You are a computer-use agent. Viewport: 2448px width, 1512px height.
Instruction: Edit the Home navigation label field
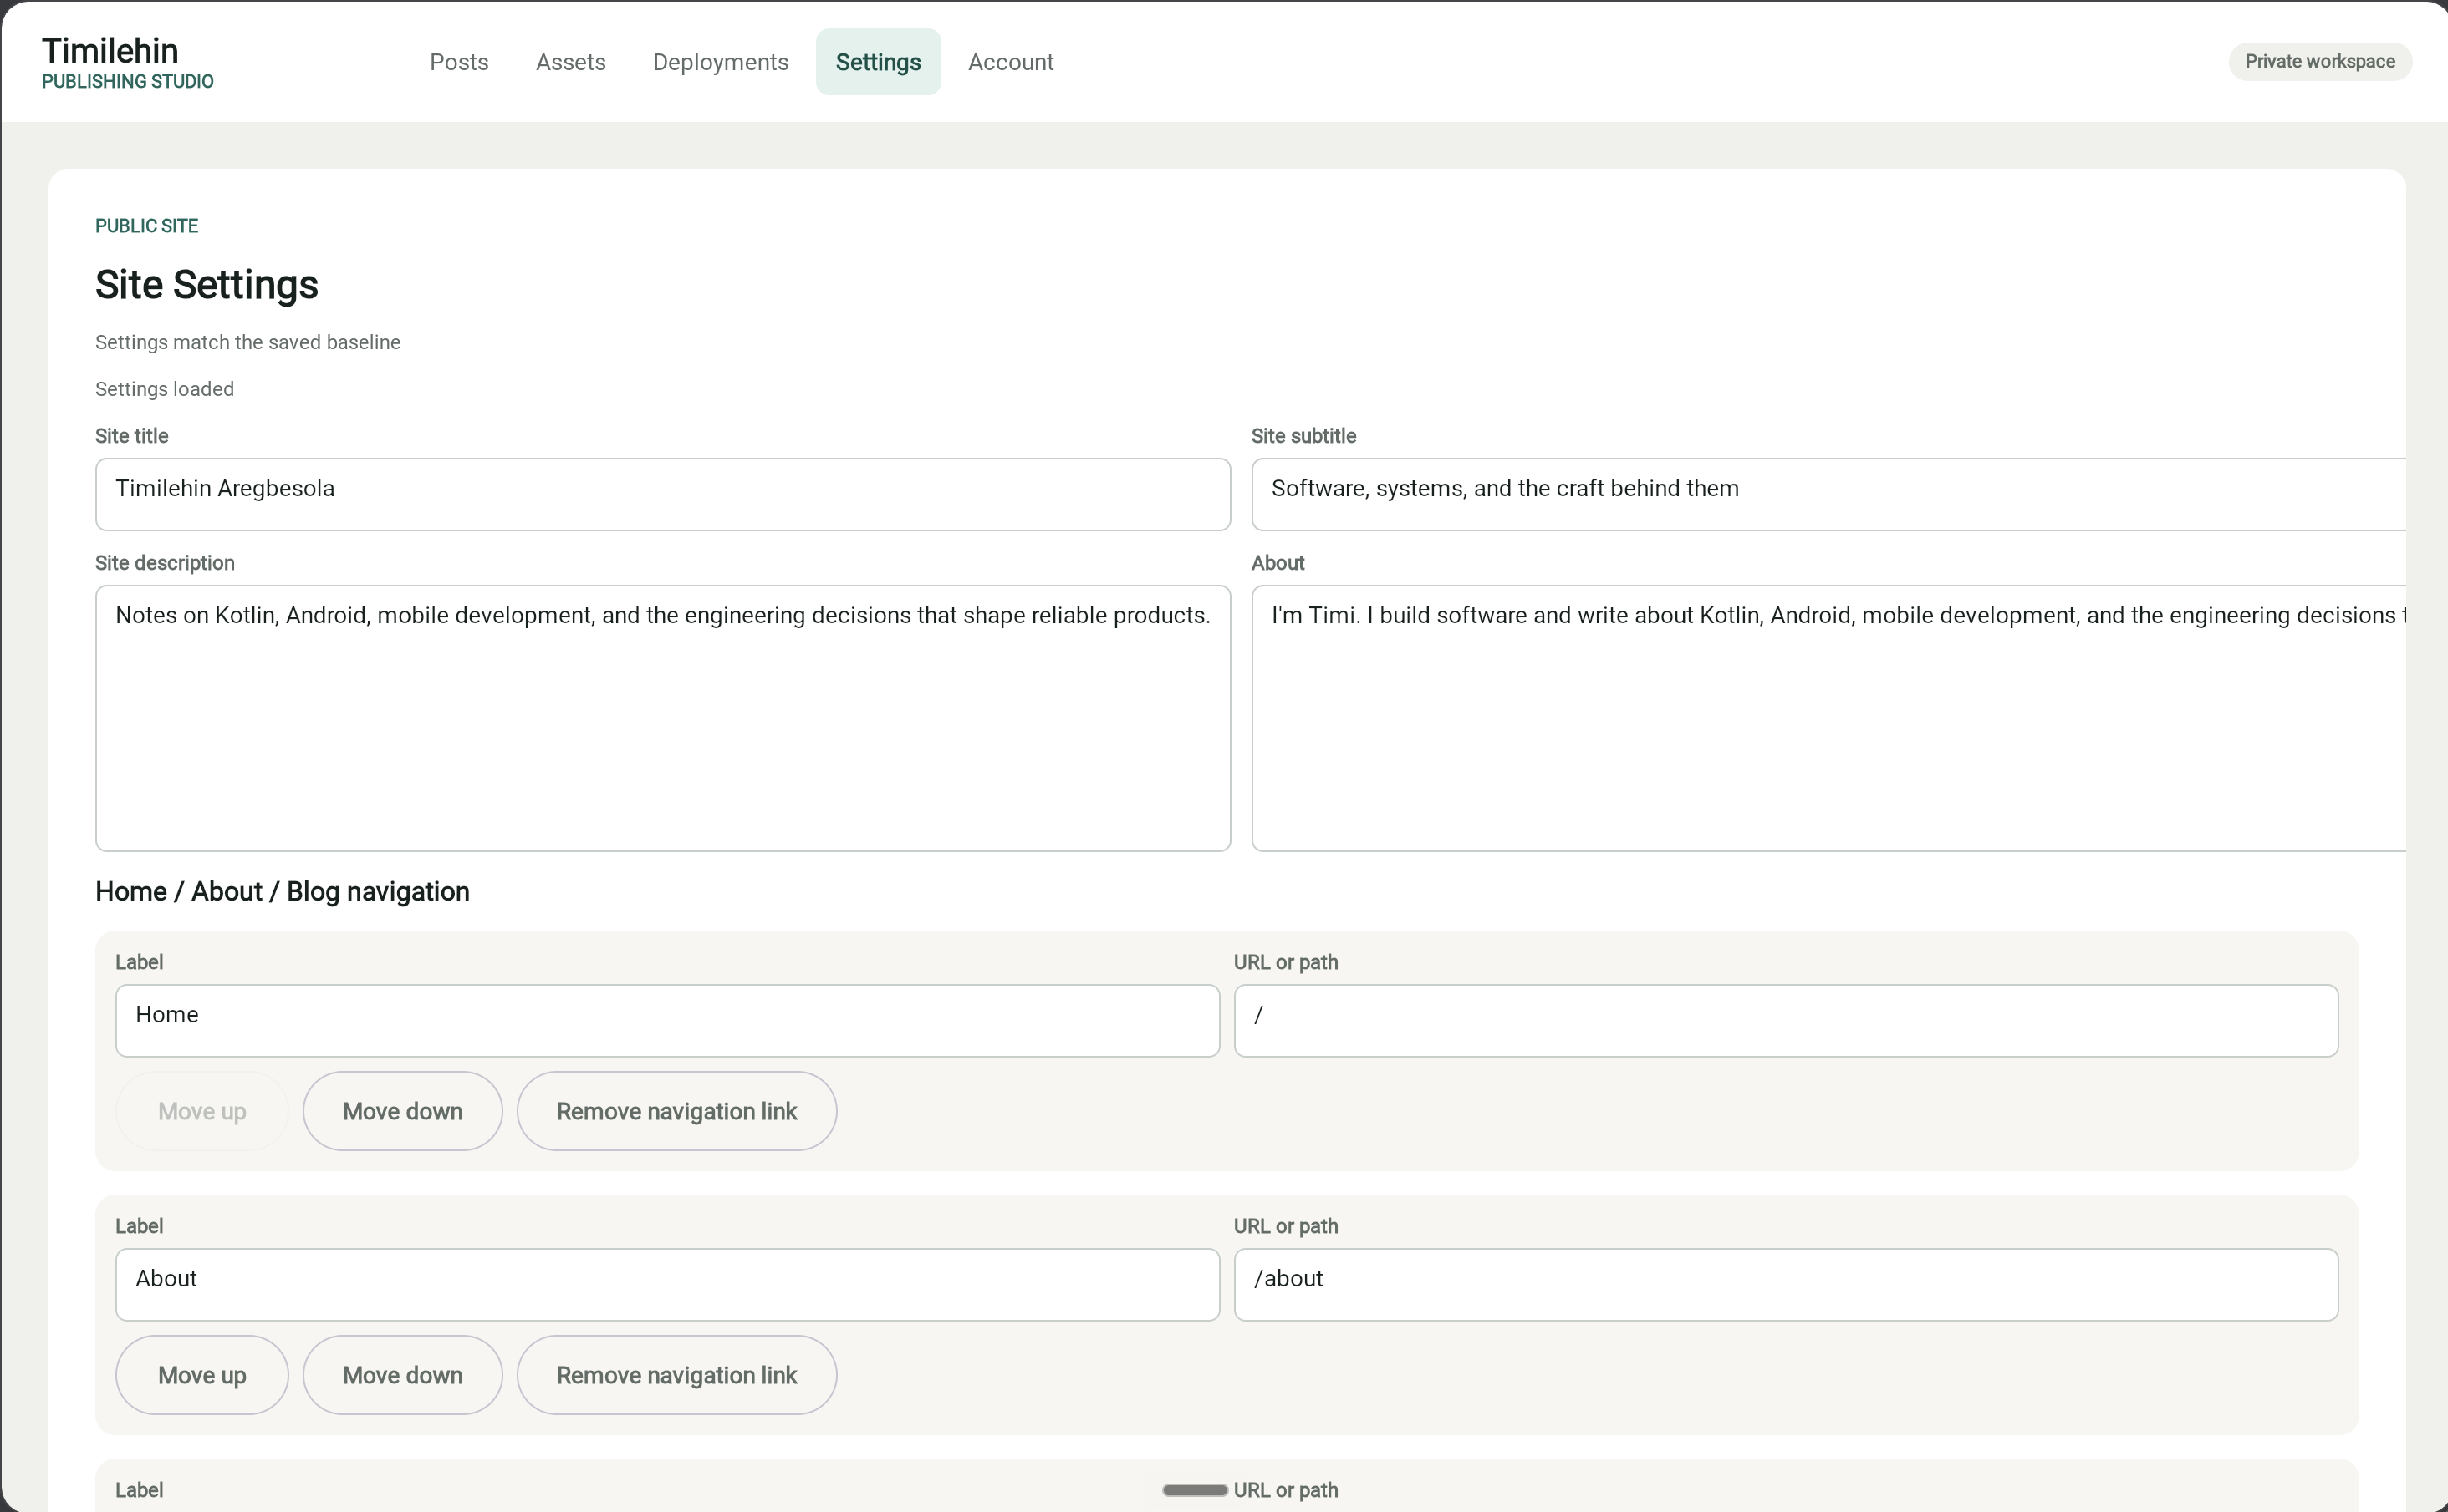[x=667, y=1020]
